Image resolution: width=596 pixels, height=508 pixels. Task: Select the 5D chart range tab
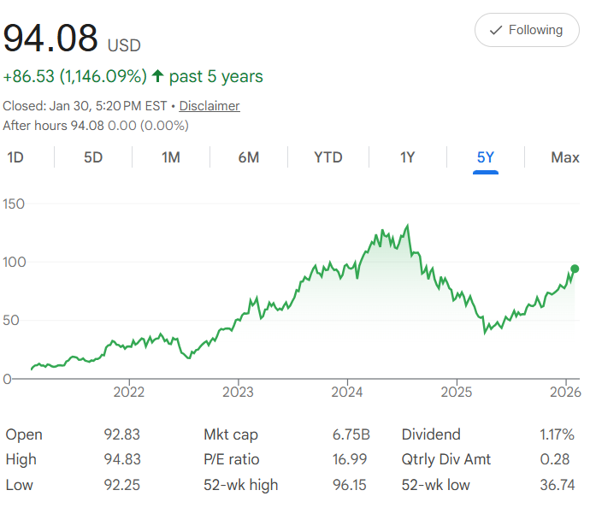93,157
